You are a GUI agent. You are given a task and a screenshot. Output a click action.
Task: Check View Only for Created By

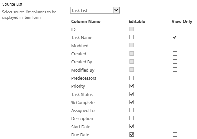click(x=175, y=62)
